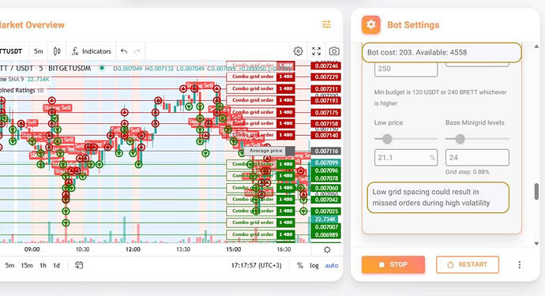Open the three-dot more options menu
The width and height of the screenshot is (545, 296).
click(519, 264)
